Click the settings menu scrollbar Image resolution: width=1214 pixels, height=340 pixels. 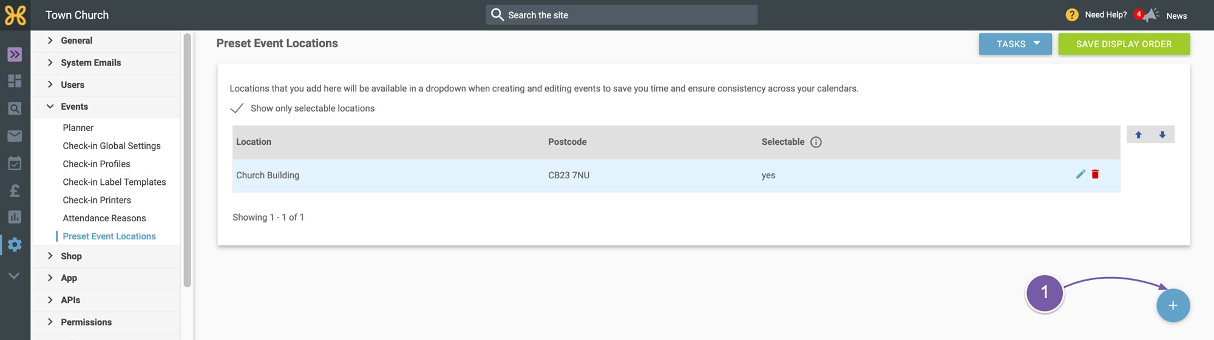188,161
